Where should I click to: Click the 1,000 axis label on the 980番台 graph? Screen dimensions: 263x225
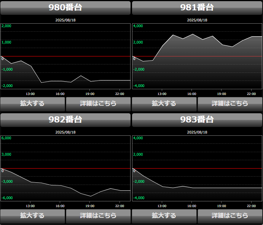(x=6, y=42)
